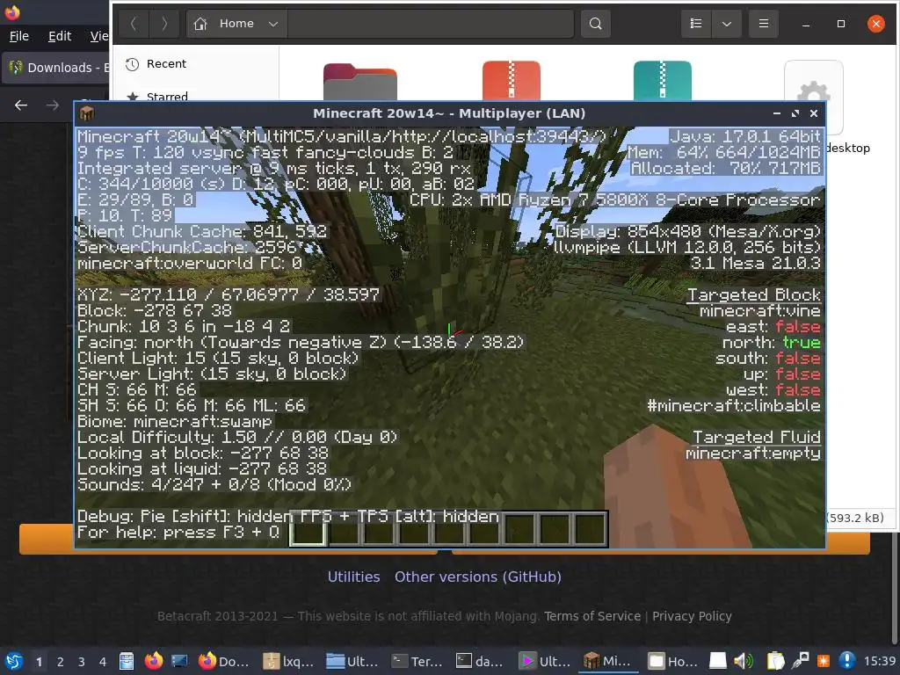The height and width of the screenshot is (675, 900).
Task: Open the Utilities link
Action: coord(353,577)
